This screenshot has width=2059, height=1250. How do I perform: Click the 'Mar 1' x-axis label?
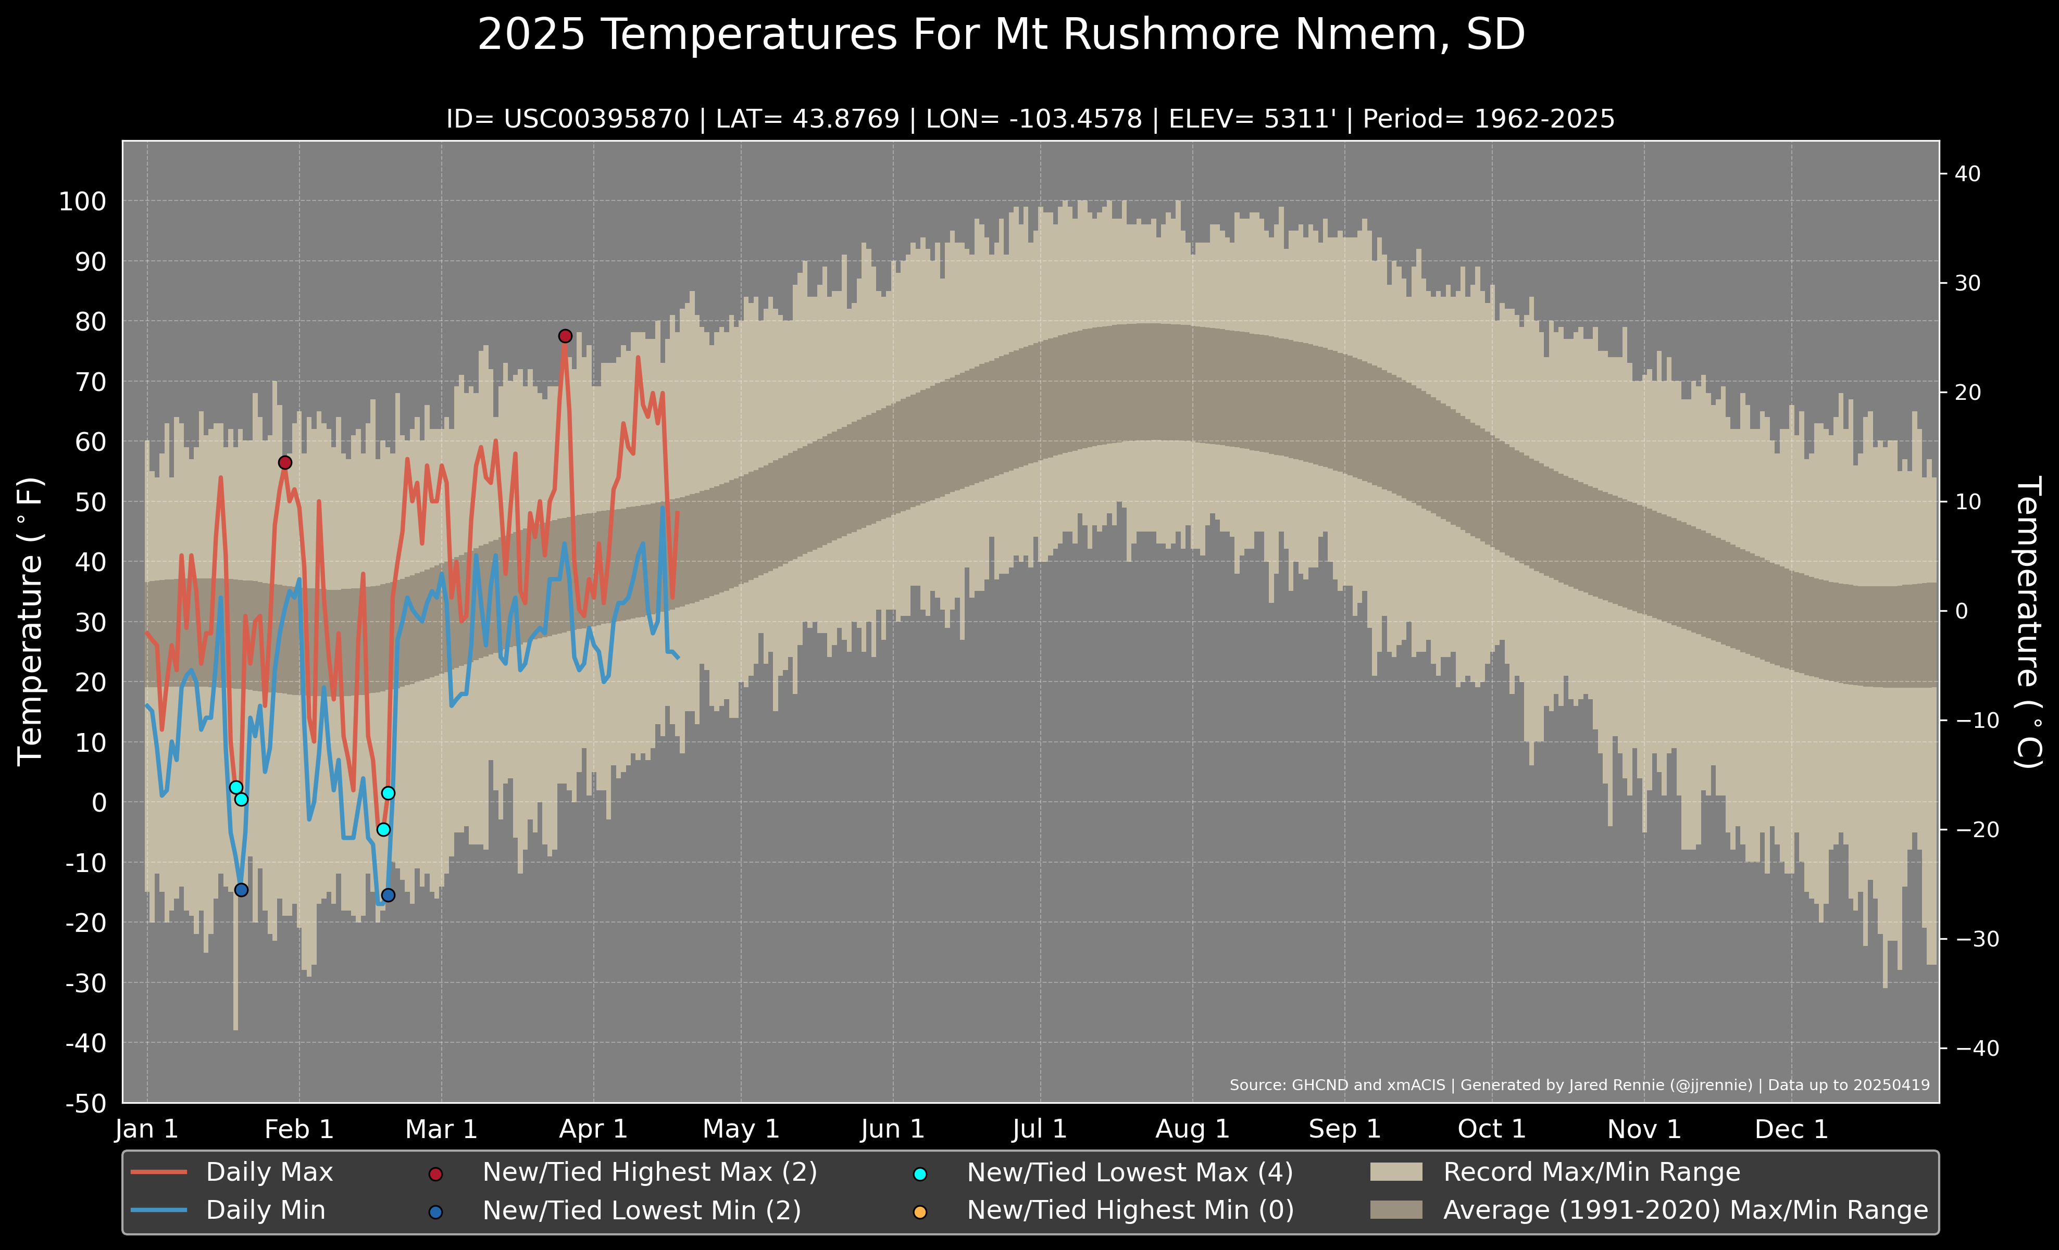[441, 1129]
